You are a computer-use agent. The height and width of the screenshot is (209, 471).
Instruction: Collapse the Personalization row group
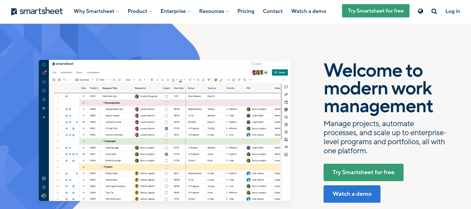(103, 103)
